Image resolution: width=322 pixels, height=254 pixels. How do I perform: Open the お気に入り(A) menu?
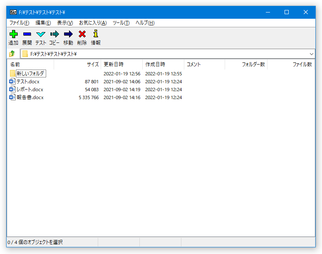pos(93,23)
